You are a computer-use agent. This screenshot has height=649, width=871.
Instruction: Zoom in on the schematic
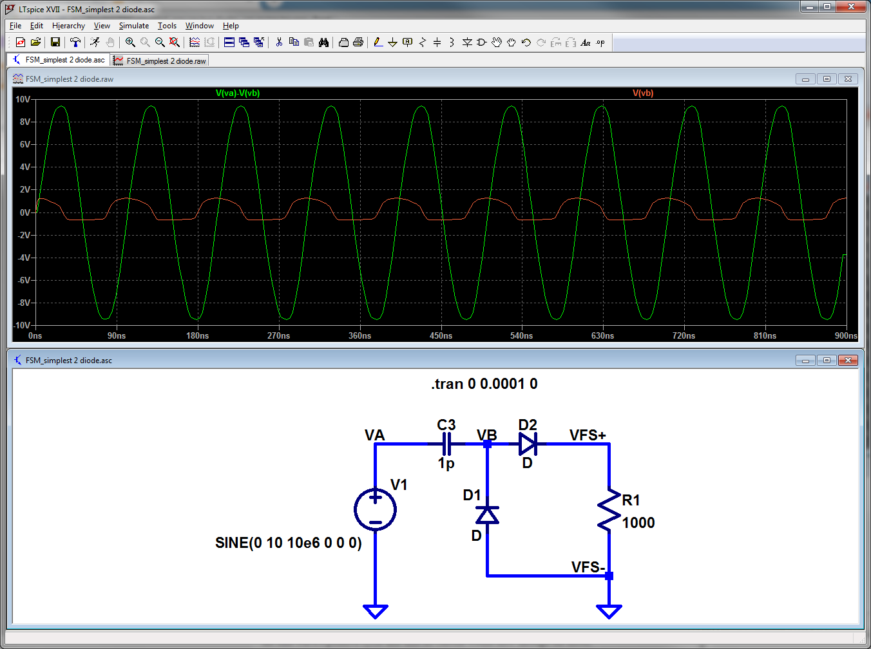tap(130, 42)
